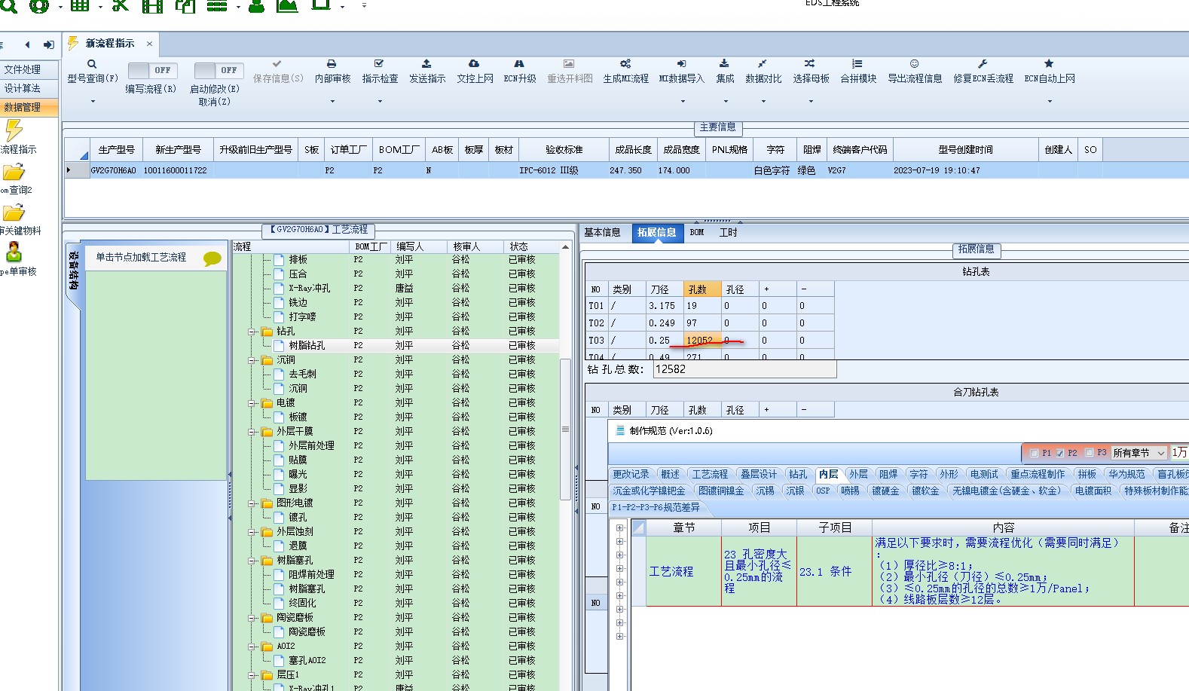Collapse the 树脂塞孔 tree folder

click(253, 561)
